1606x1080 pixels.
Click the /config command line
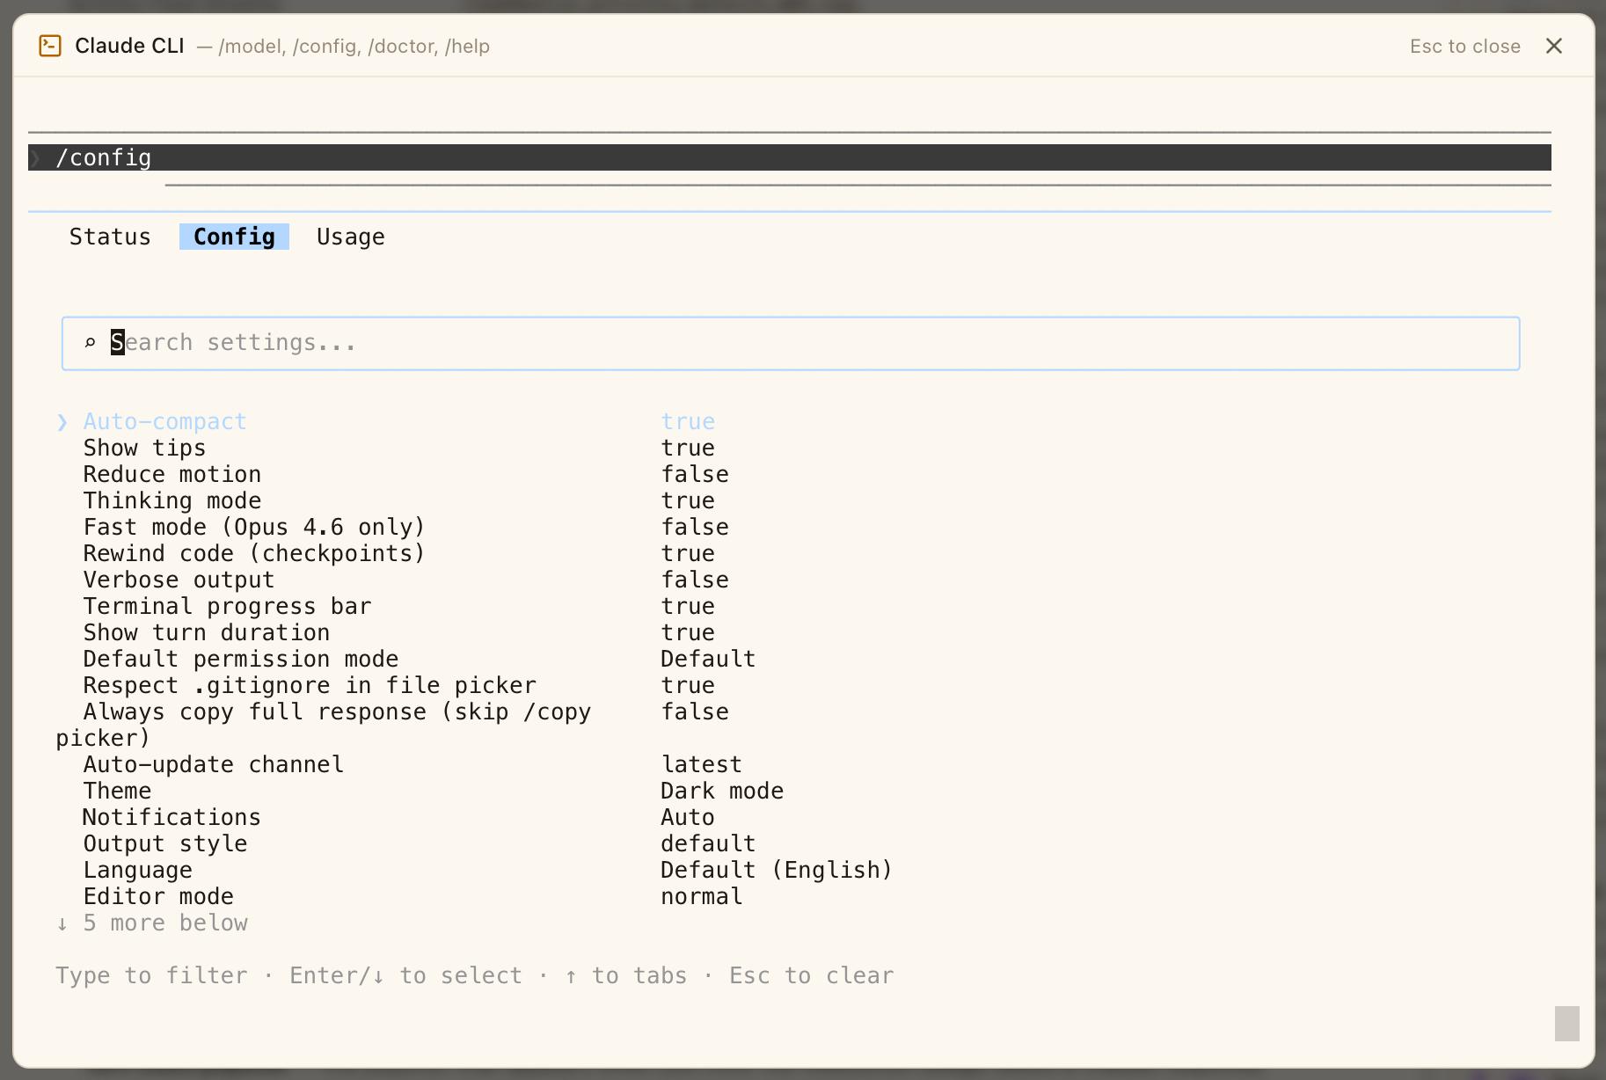[790, 157]
